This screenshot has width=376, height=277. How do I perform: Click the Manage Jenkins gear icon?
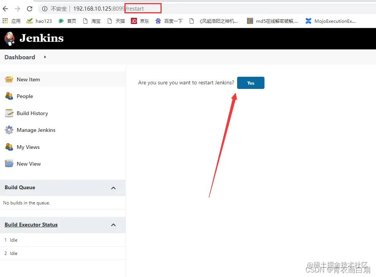[x=9, y=130]
